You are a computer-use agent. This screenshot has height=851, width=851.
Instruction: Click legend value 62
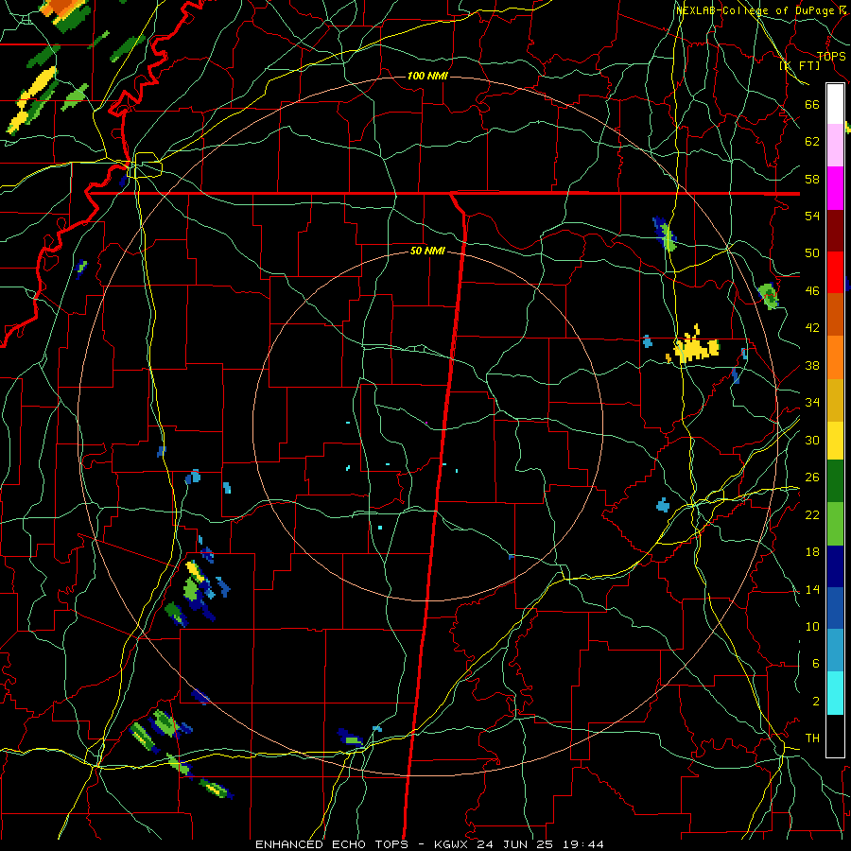[812, 142]
